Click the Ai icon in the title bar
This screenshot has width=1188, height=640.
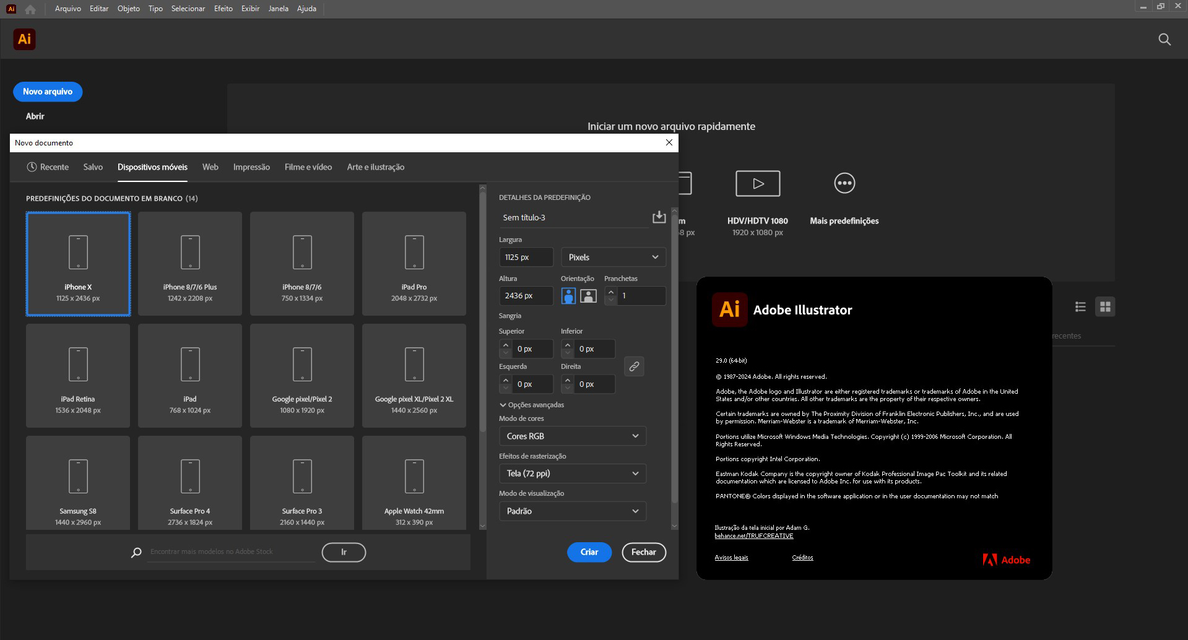click(x=11, y=9)
